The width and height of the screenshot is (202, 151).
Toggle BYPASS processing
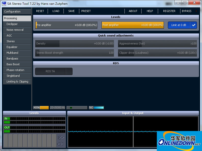[186, 11]
